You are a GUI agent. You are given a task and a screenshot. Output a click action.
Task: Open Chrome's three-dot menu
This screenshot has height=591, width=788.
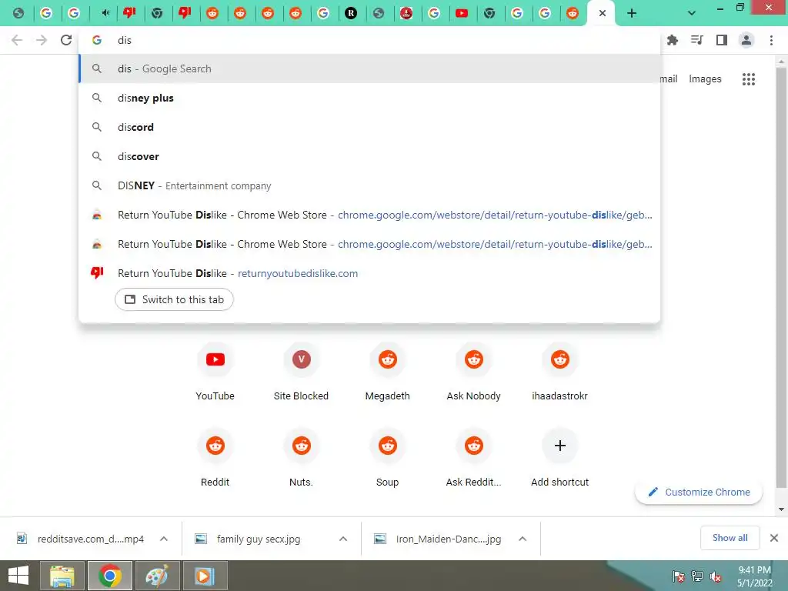coord(771,40)
